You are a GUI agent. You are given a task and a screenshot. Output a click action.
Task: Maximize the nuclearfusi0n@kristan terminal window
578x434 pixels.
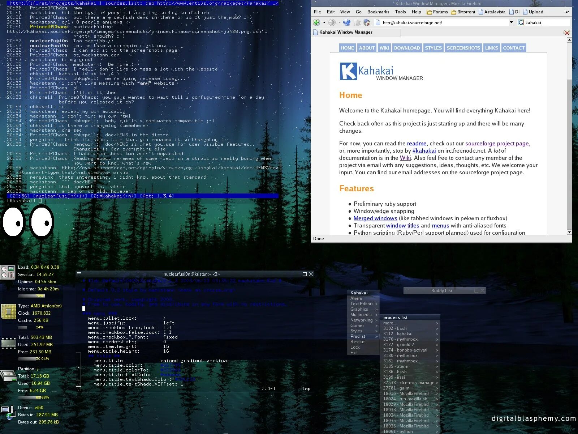click(305, 274)
